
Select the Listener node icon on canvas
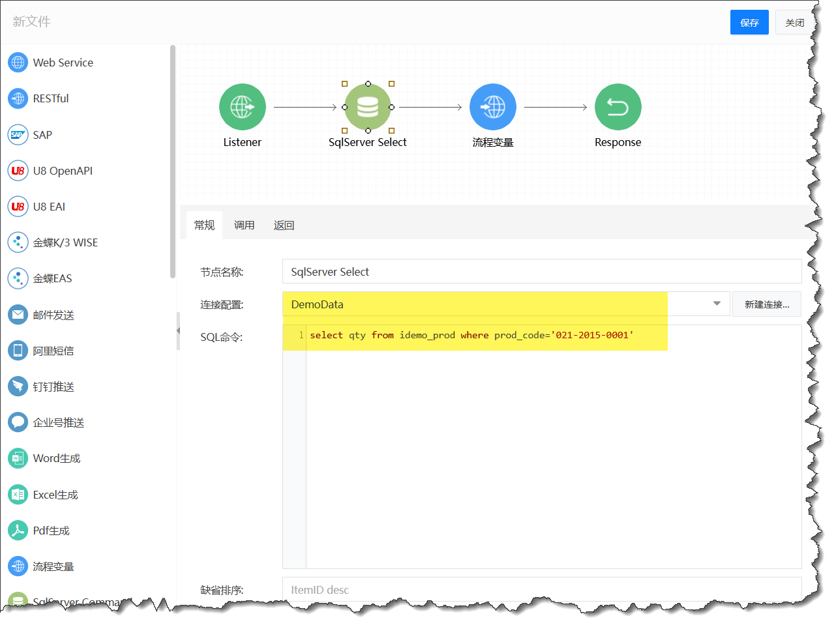[242, 107]
